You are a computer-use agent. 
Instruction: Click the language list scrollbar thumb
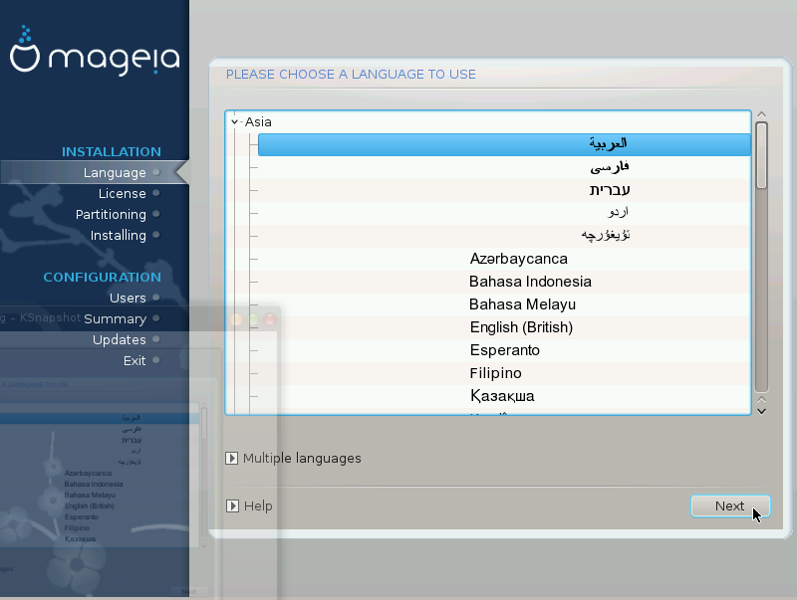[x=761, y=155]
